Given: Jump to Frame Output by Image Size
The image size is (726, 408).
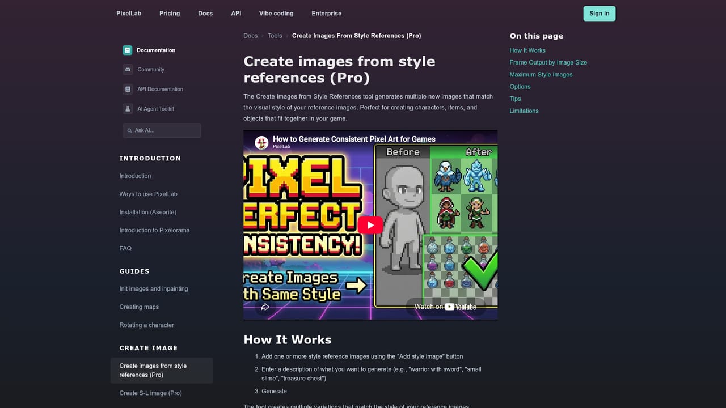Looking at the screenshot, I should click(x=548, y=63).
